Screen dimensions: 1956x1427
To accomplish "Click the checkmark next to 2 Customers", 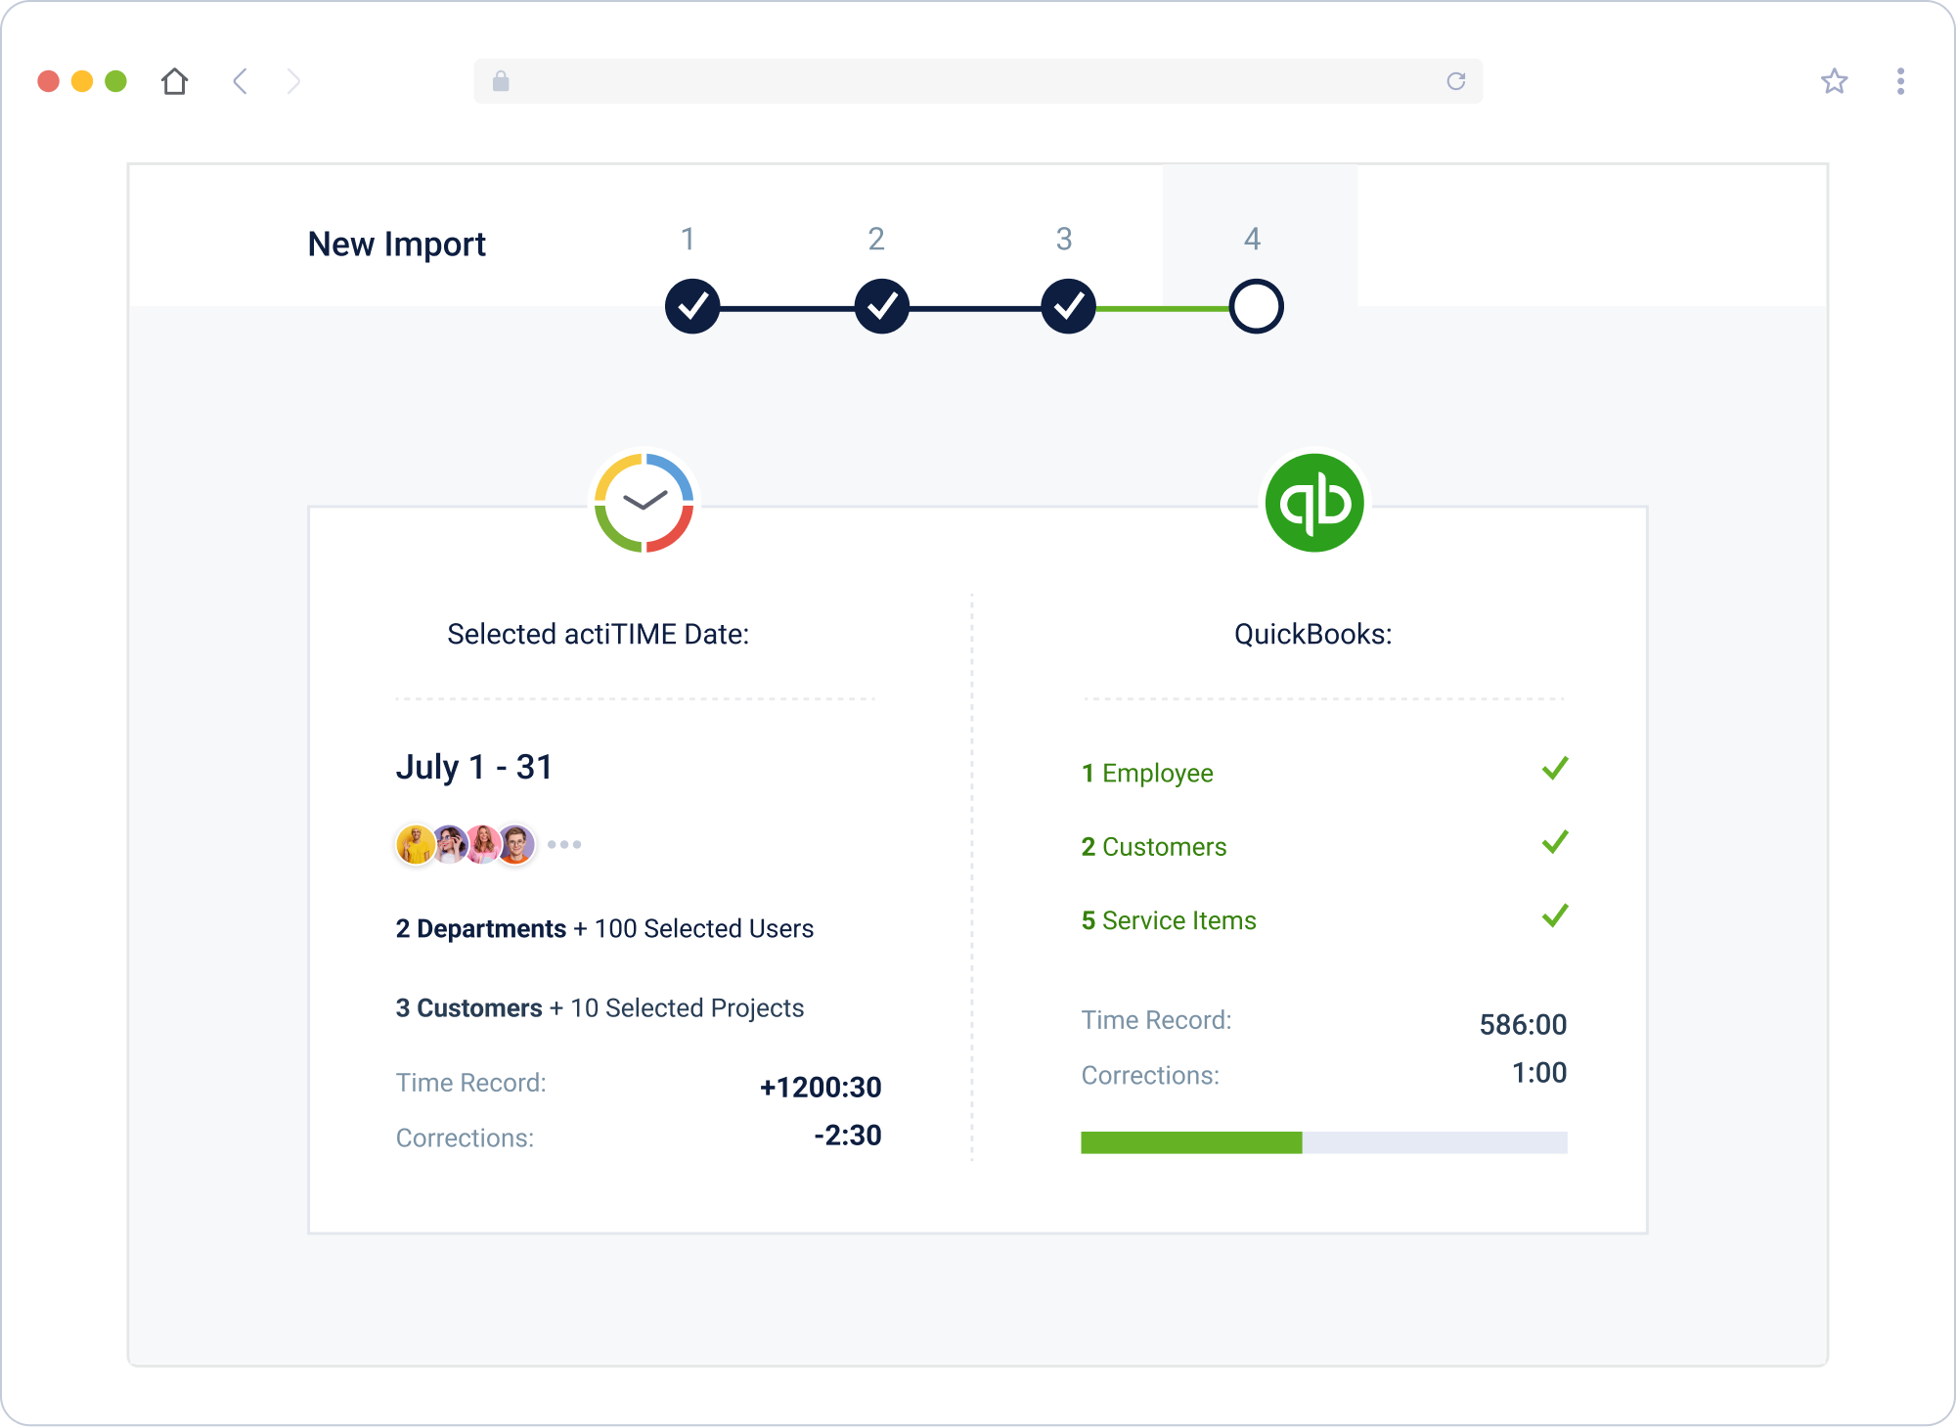I will [x=1555, y=842].
